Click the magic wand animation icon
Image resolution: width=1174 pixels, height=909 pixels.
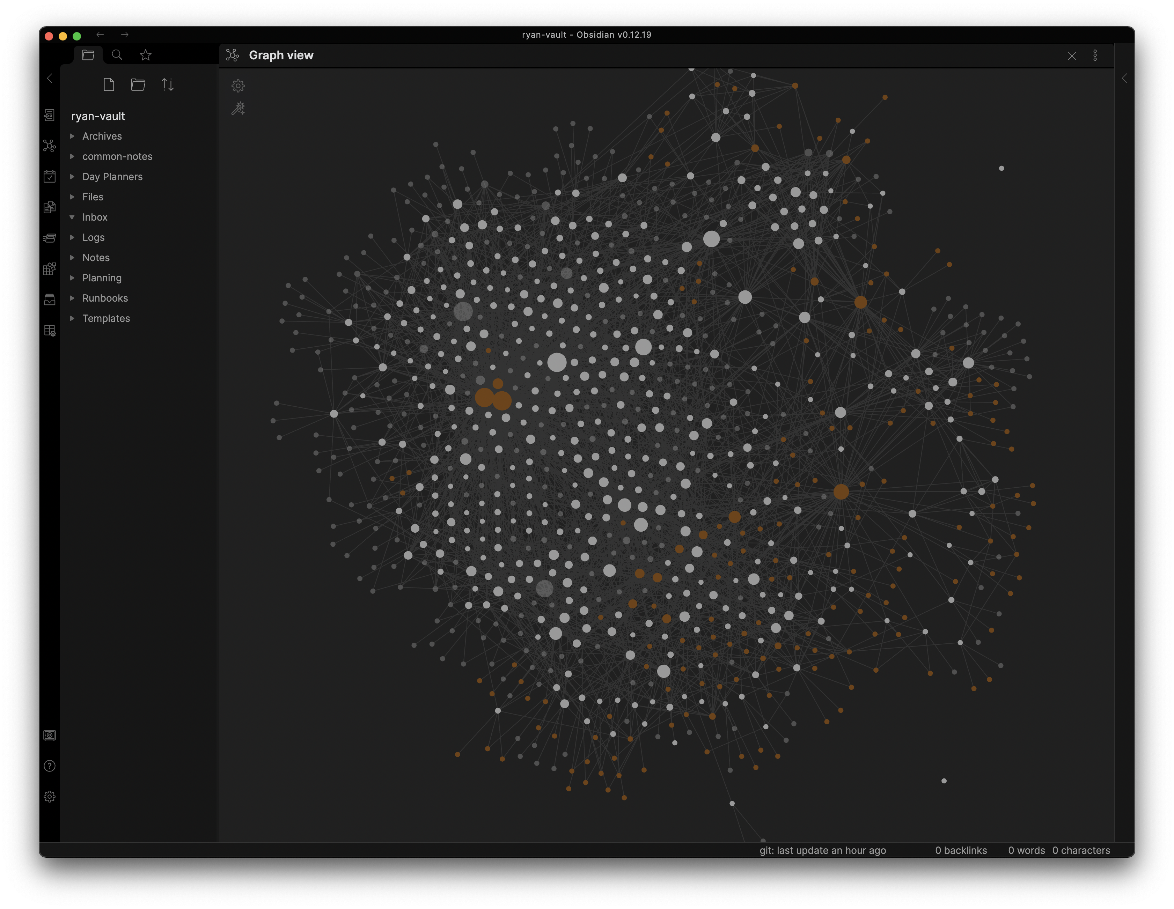(238, 109)
